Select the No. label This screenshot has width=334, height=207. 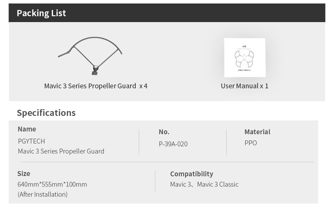coord(164,132)
